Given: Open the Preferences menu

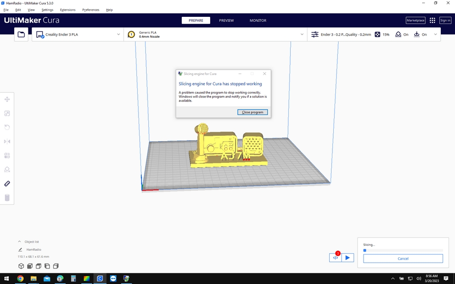Looking at the screenshot, I should [x=91, y=10].
